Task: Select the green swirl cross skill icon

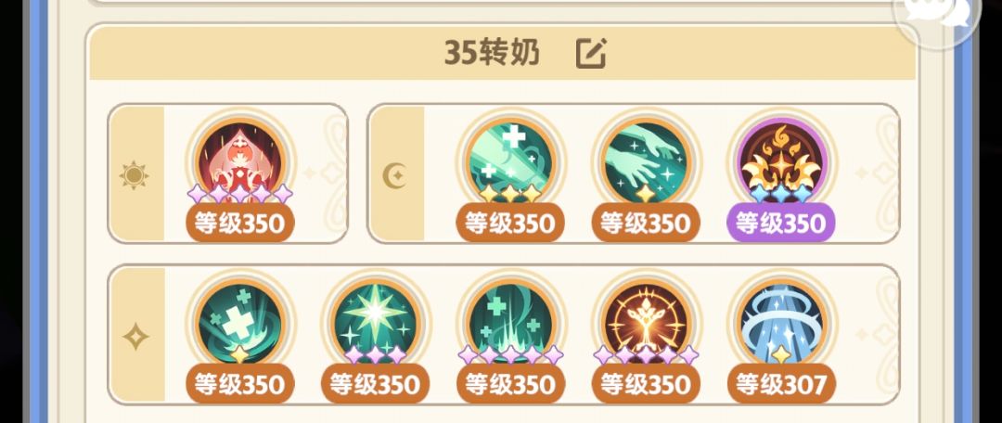Action: (x=239, y=322)
